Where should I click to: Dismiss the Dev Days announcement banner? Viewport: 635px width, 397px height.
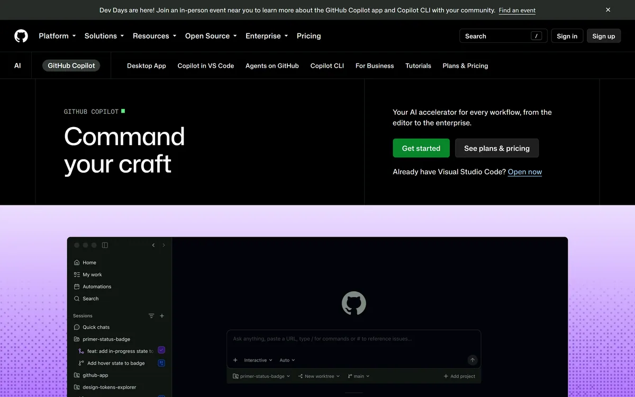point(608,10)
